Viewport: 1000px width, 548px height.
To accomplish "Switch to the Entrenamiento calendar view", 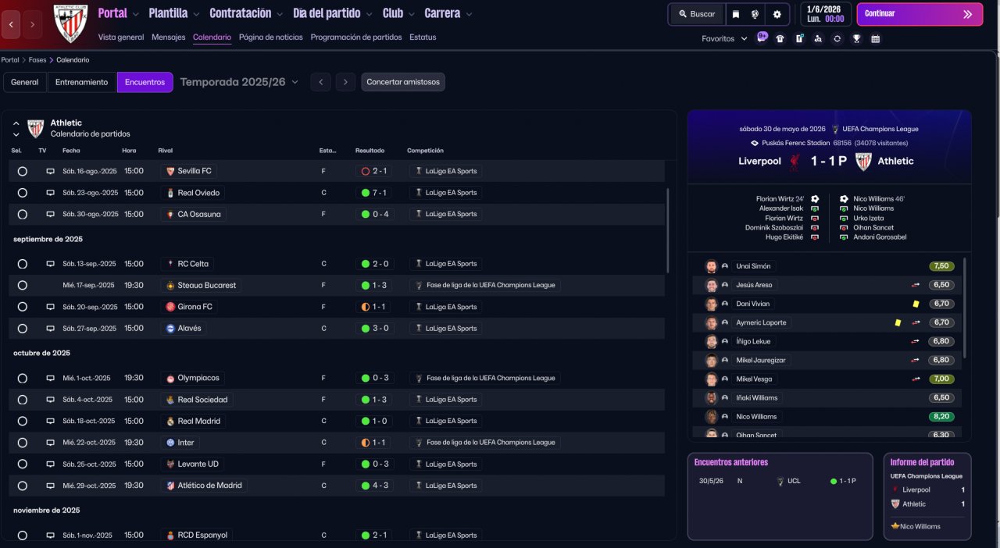I will click(x=82, y=82).
